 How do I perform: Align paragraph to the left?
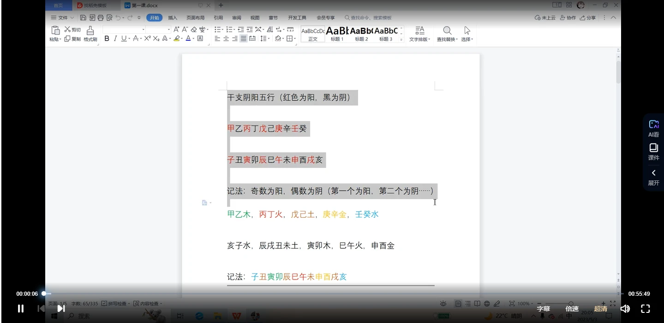tap(217, 39)
